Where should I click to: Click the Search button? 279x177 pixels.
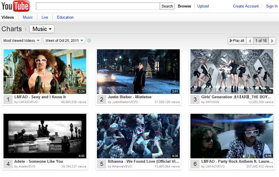tap(167, 6)
